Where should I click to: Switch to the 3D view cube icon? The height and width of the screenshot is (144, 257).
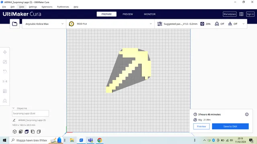pyautogui.click(x=14, y=132)
